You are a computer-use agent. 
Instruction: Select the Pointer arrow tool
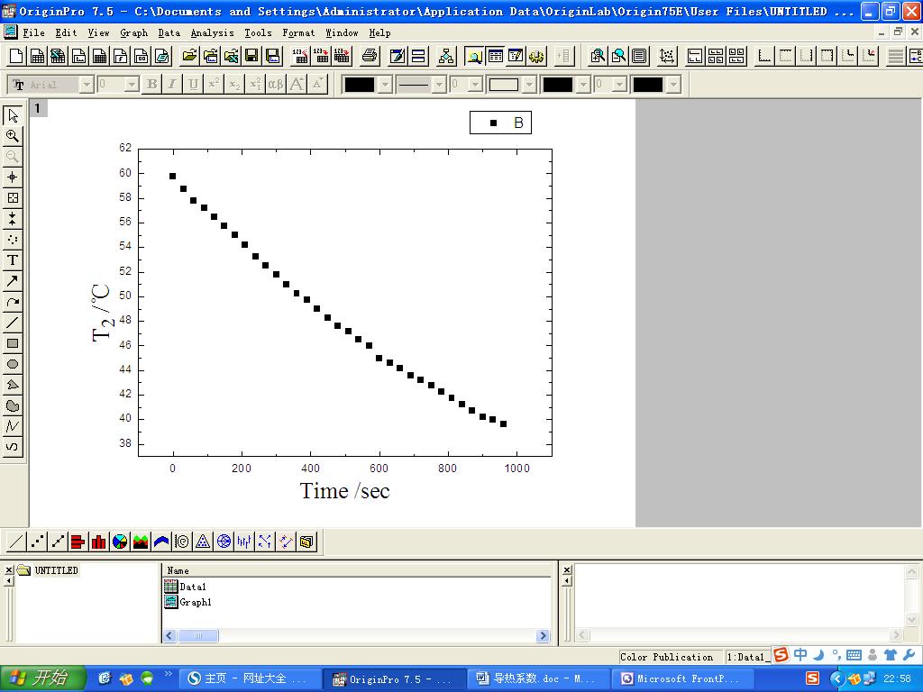(13, 115)
